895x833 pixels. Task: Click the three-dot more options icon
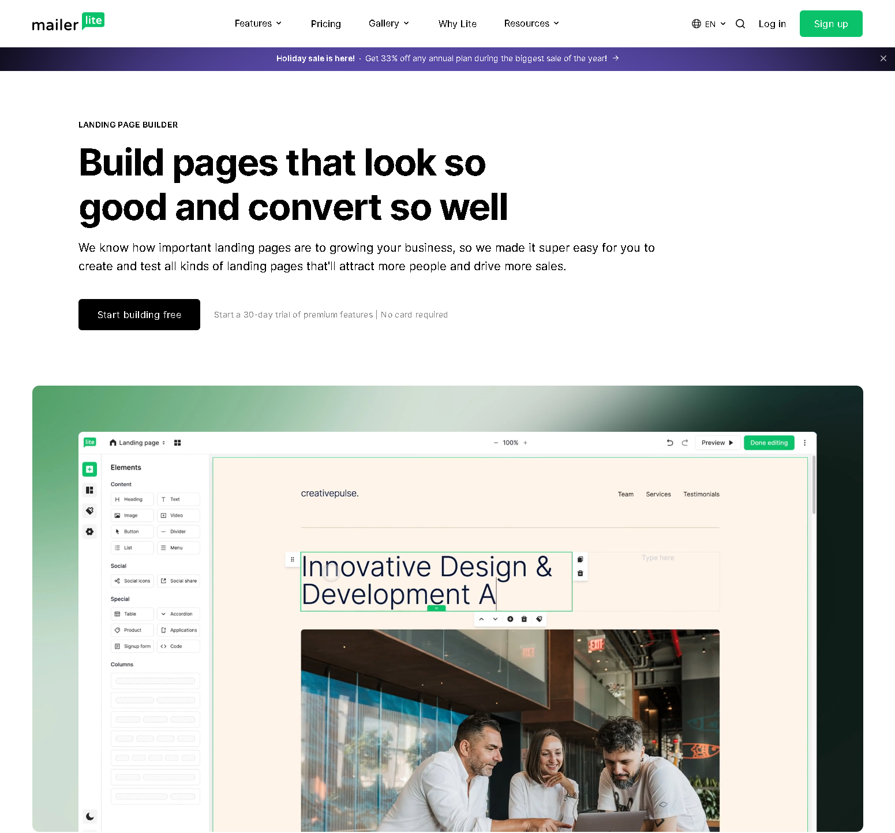pos(805,443)
